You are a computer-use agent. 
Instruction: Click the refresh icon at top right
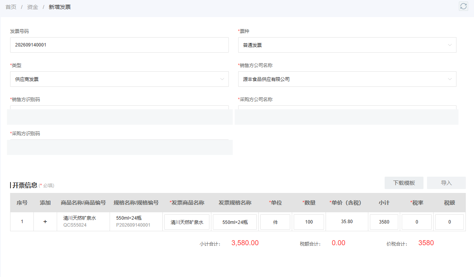point(463,6)
